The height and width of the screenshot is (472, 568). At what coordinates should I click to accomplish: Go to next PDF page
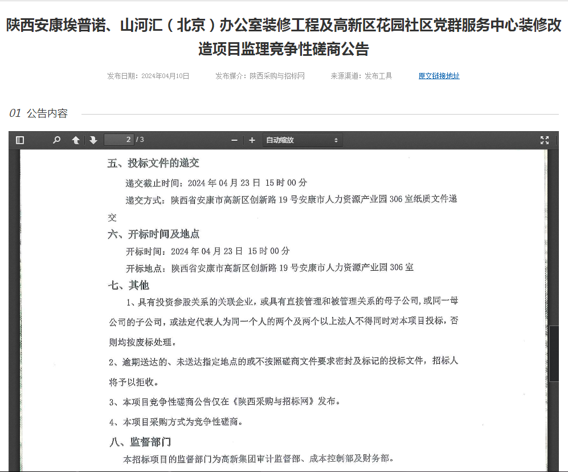click(x=93, y=140)
